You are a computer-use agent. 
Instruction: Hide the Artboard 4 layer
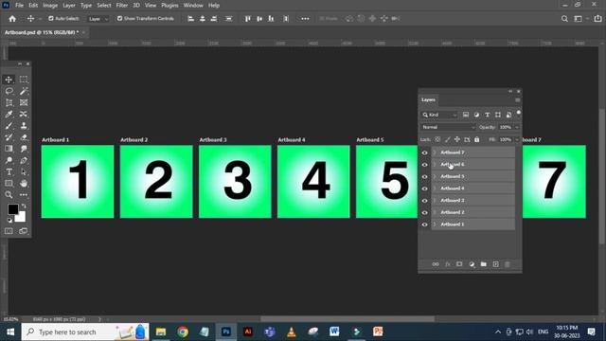(x=425, y=188)
